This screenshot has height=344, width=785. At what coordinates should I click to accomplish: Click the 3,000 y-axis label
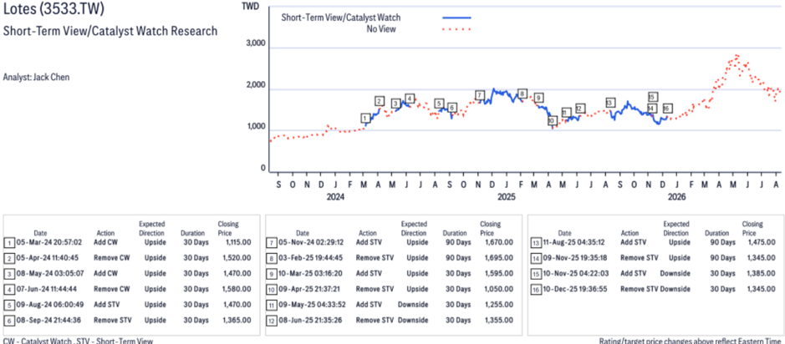(255, 43)
